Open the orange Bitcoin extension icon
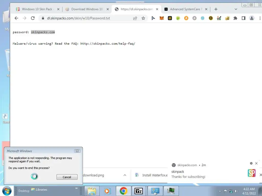262x196 pixels. pos(186,18)
